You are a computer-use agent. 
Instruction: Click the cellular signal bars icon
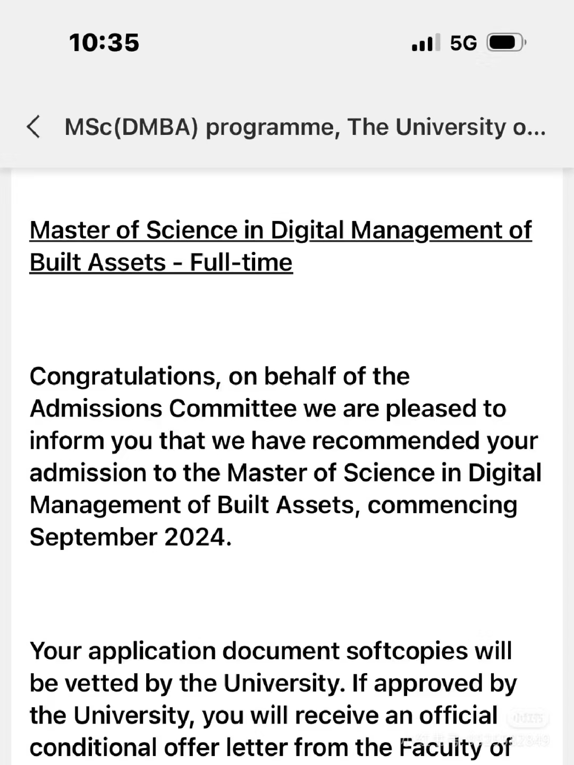click(426, 42)
